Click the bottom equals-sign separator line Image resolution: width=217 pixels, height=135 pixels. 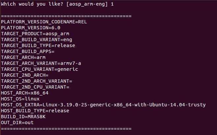coord(66,128)
